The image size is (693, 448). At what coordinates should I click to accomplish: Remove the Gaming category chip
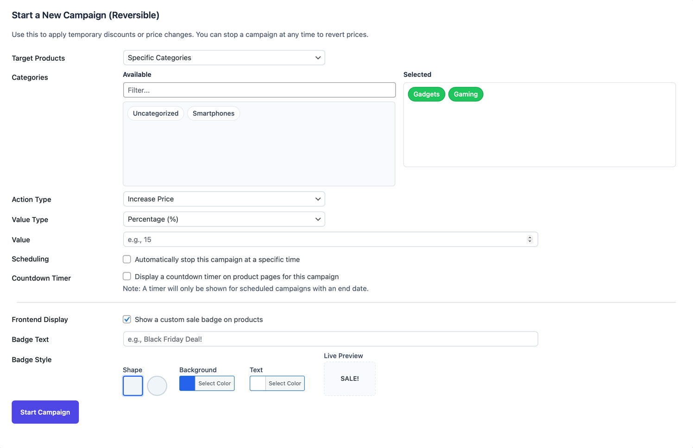pyautogui.click(x=466, y=94)
